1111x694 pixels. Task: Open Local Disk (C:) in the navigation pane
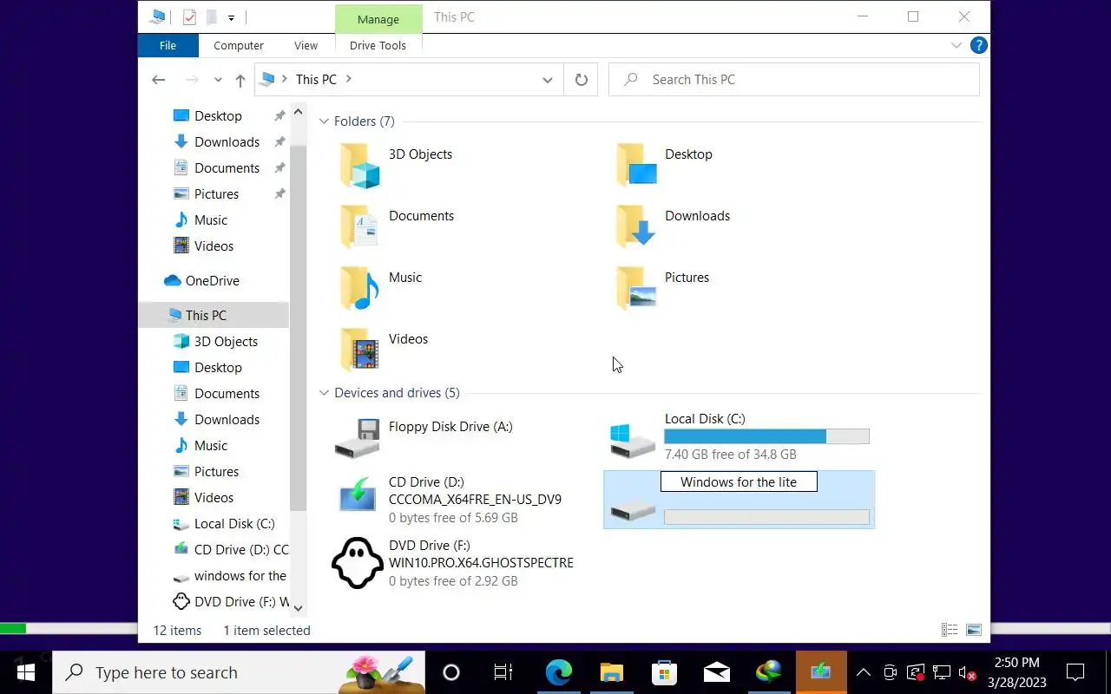(234, 524)
